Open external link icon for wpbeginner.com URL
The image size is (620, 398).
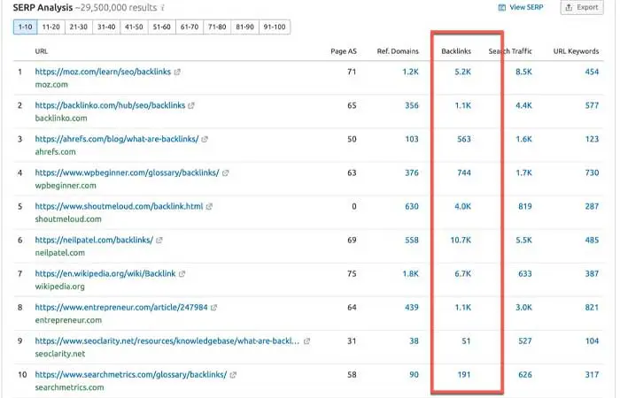[225, 172]
